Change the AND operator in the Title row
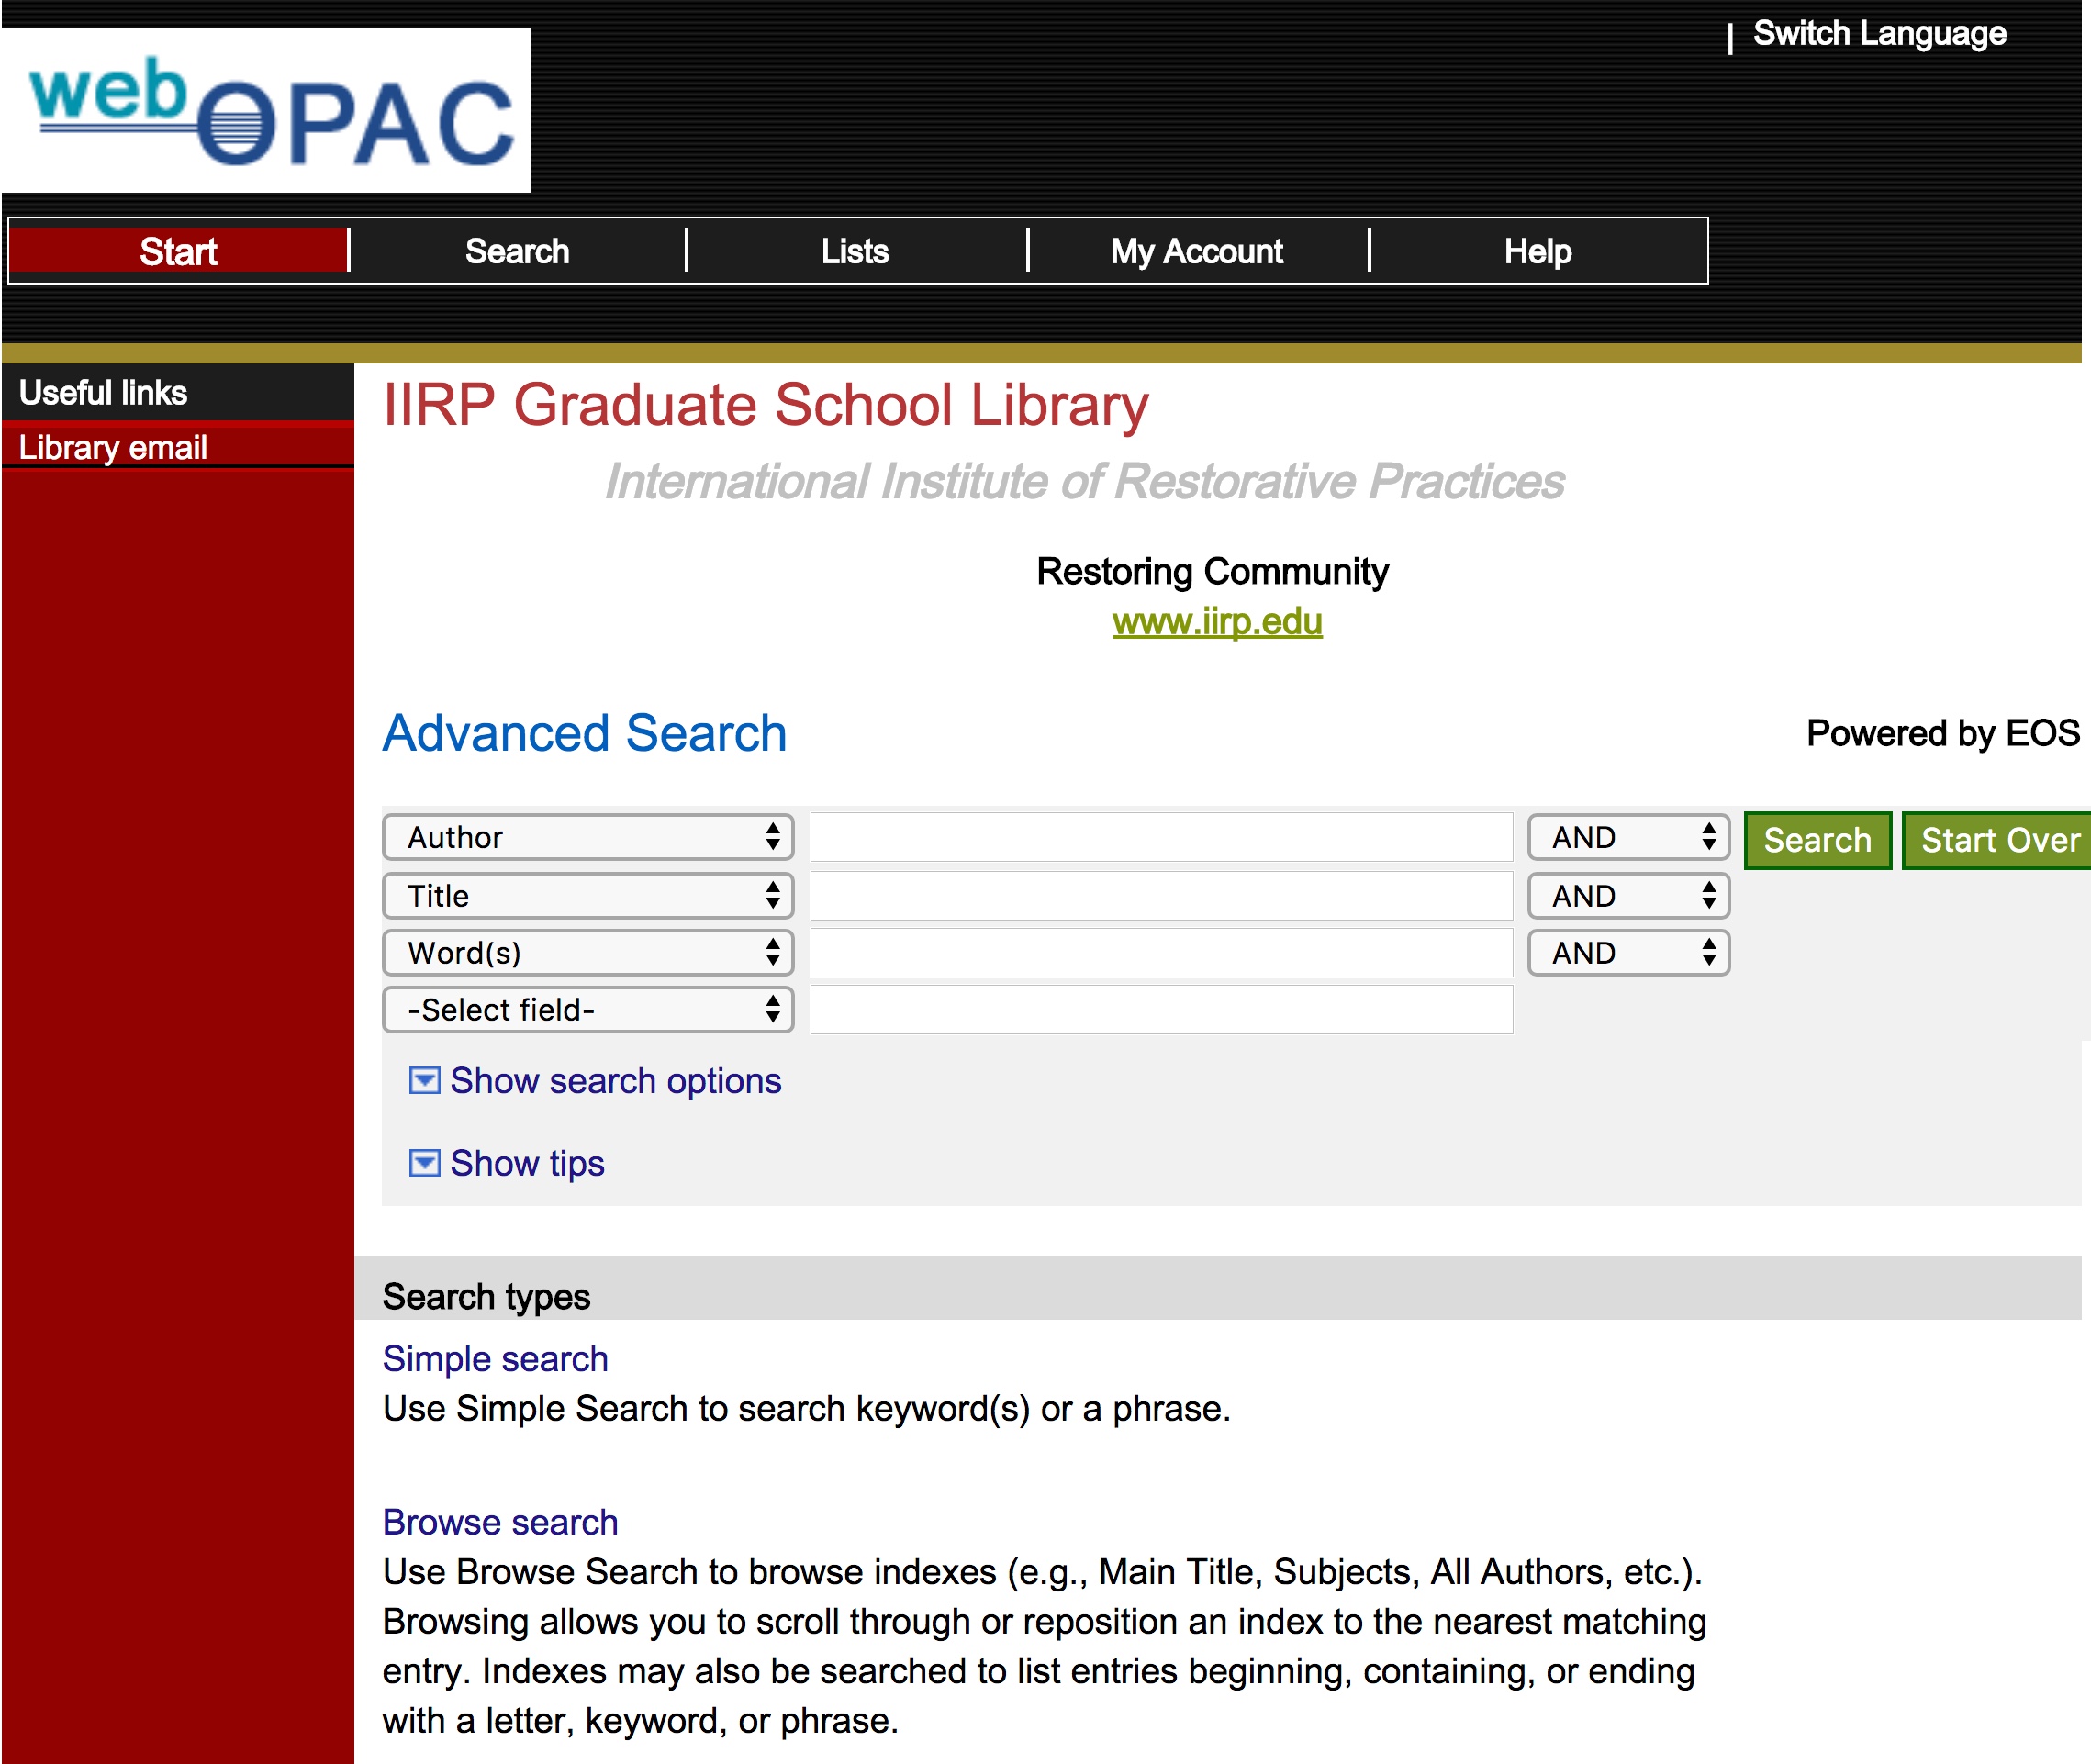Image resolution: width=2091 pixels, height=1764 pixels. (x=1628, y=896)
